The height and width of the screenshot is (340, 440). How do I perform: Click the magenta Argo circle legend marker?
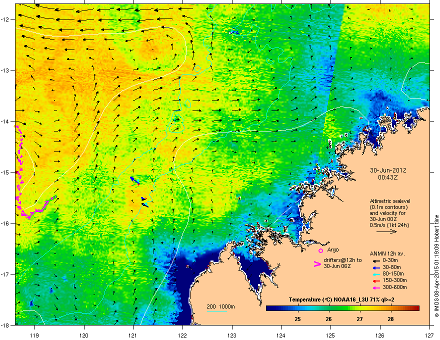pyautogui.click(x=320, y=250)
